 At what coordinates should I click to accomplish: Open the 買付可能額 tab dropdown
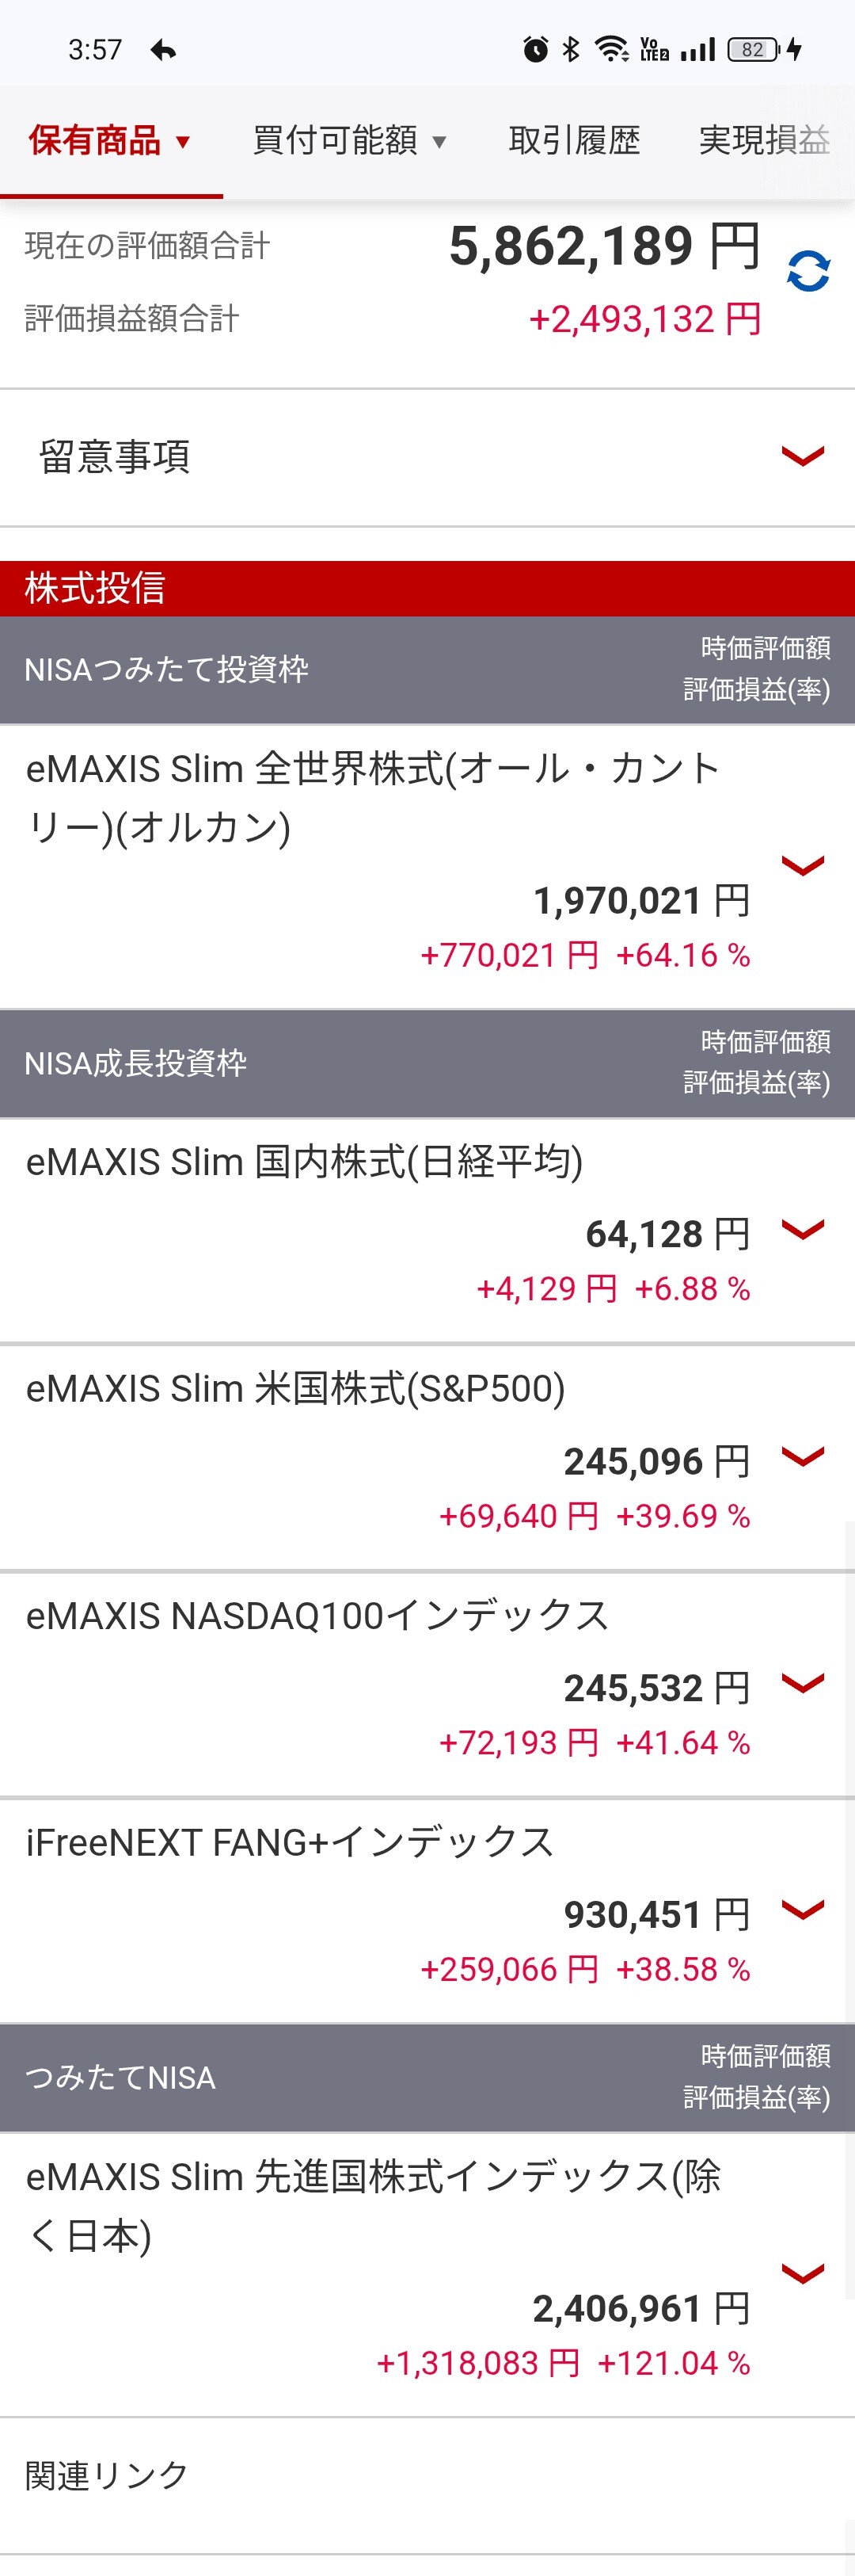[348, 141]
